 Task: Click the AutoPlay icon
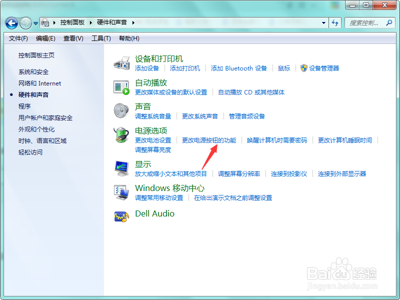point(121,87)
